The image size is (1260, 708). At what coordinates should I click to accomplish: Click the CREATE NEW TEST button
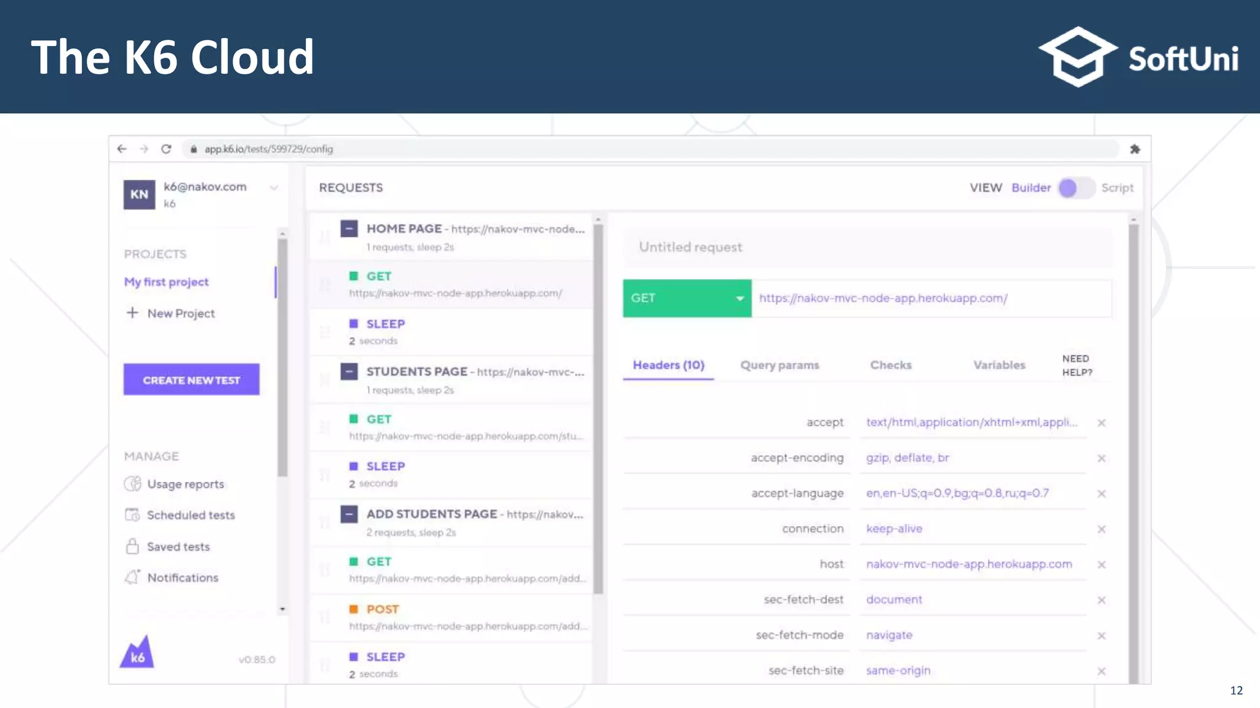pos(191,380)
